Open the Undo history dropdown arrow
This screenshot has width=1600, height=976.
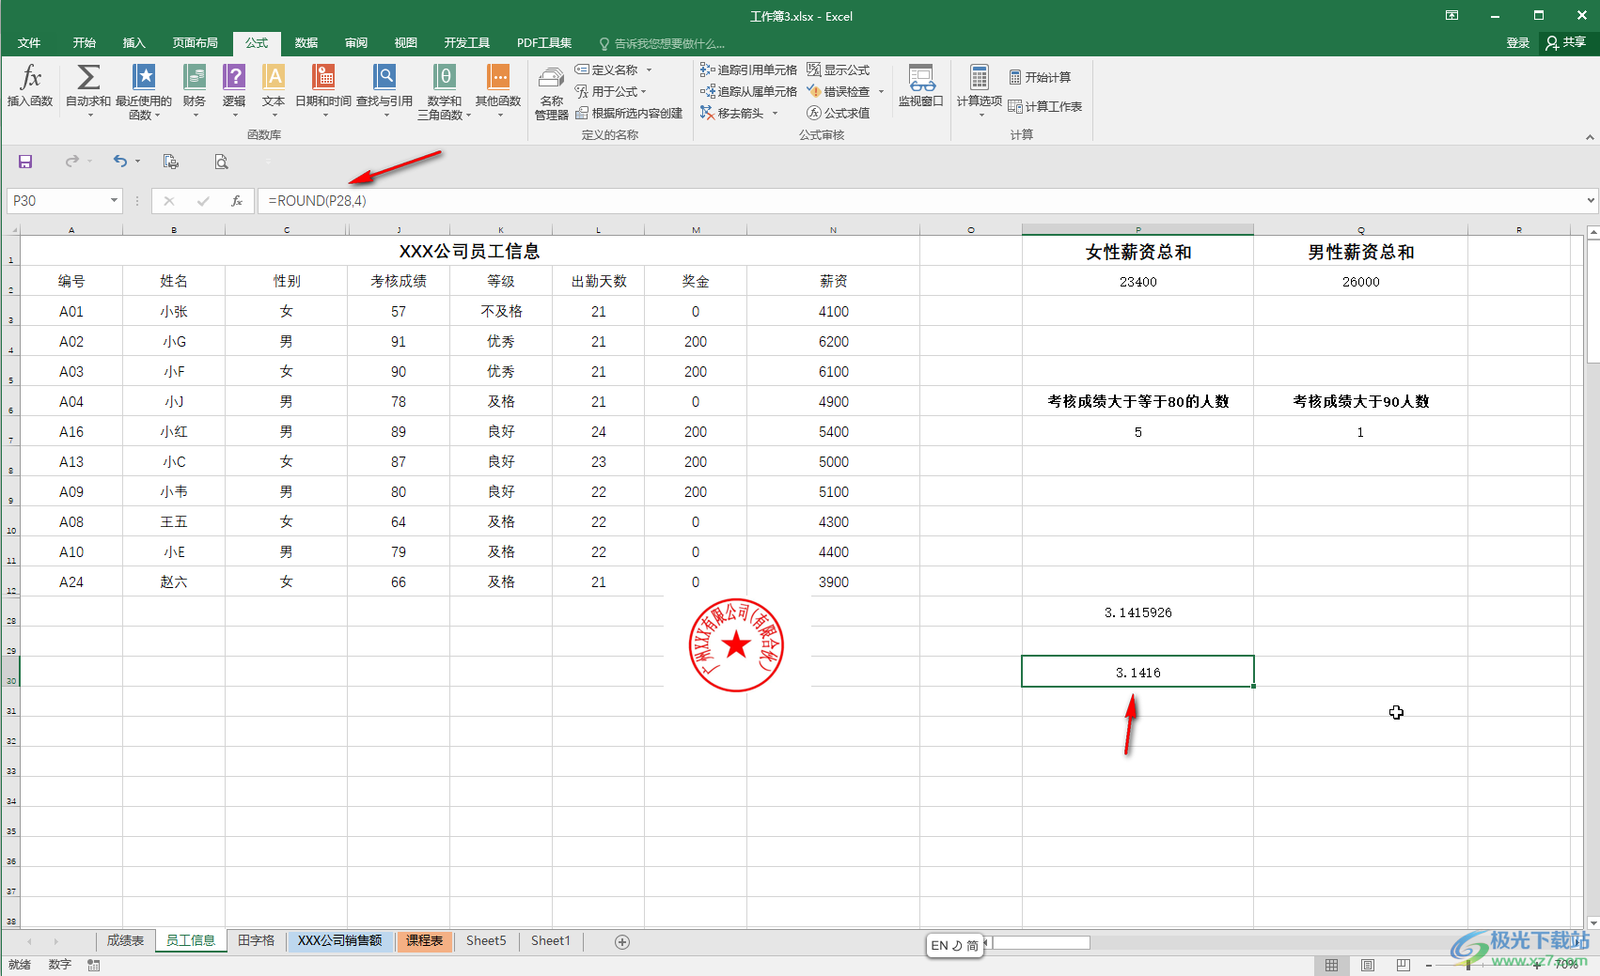tap(137, 162)
